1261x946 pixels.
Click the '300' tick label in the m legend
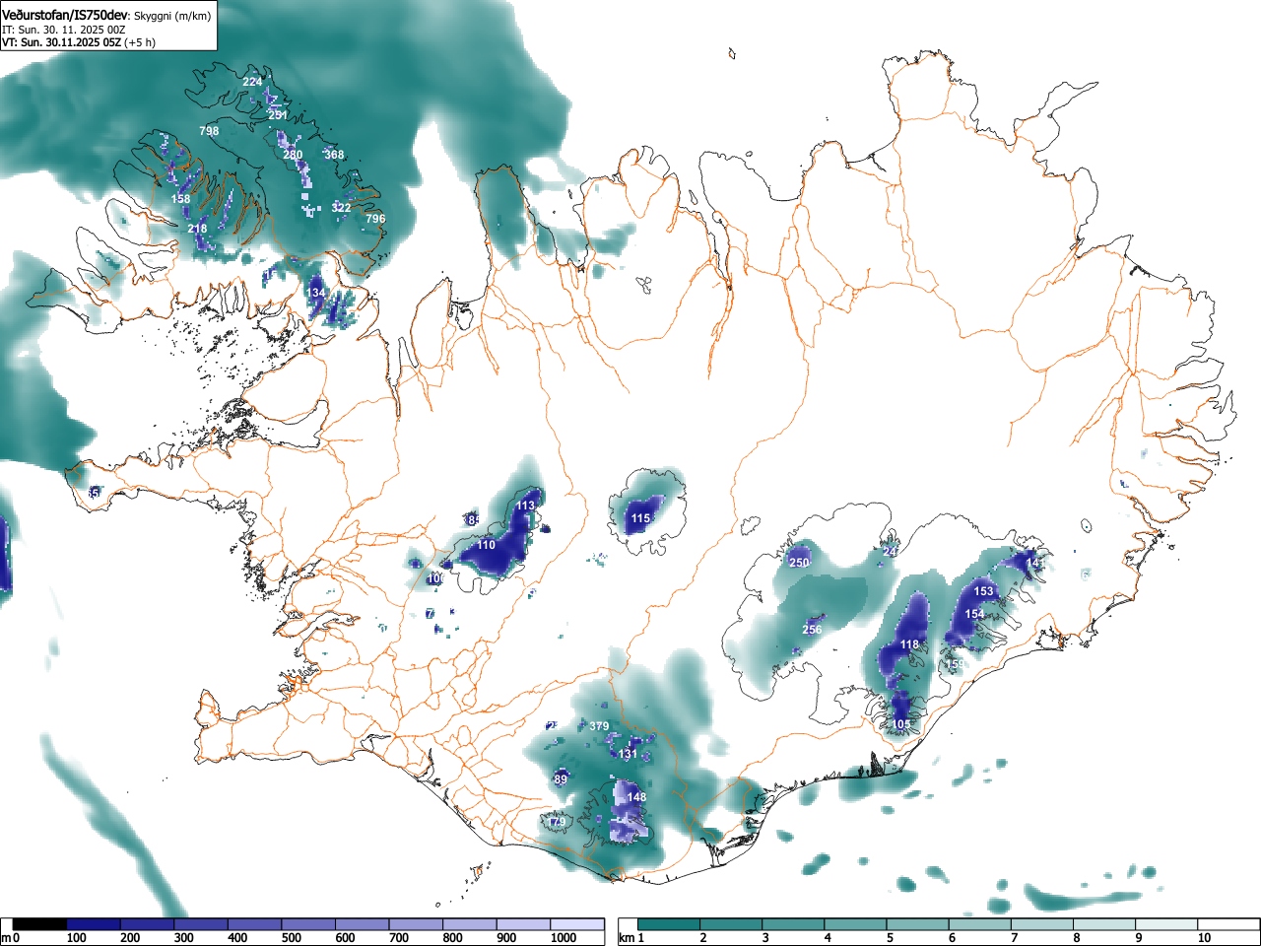pos(183,938)
